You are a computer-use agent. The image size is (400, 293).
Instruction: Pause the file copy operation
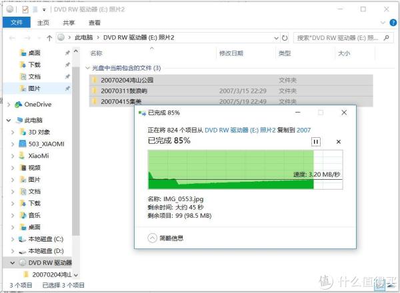pos(316,142)
